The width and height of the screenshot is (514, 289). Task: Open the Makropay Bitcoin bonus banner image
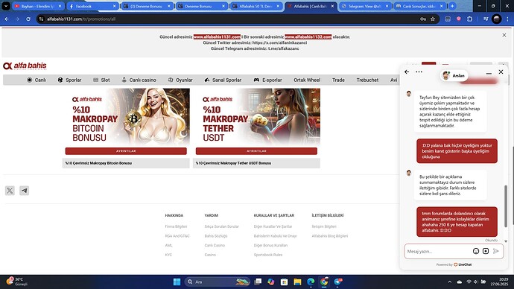pos(126,117)
